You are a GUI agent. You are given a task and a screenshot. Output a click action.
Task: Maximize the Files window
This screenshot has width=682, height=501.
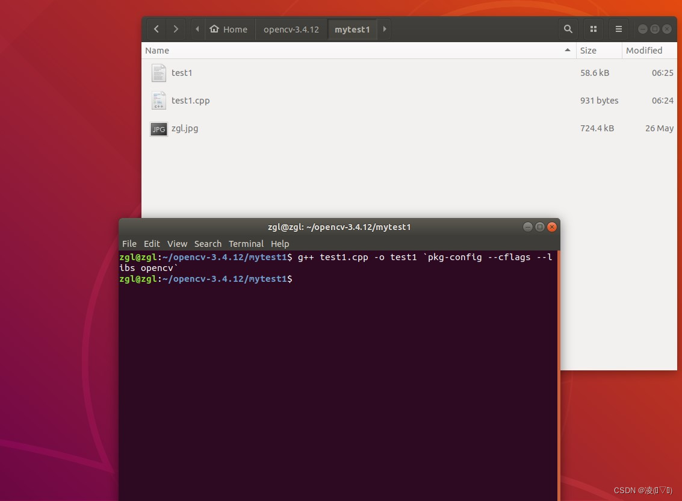(654, 29)
